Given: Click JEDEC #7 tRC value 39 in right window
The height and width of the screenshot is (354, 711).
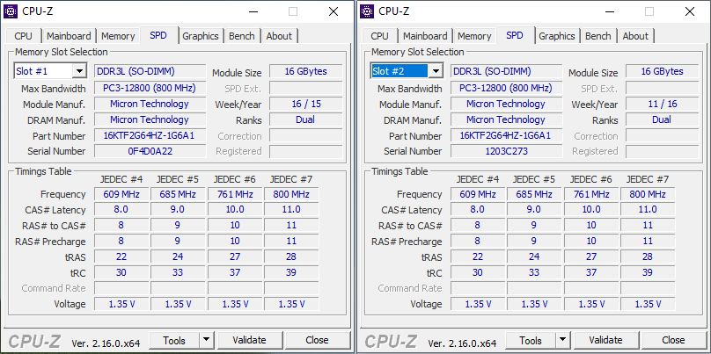Looking at the screenshot, I should point(648,272).
